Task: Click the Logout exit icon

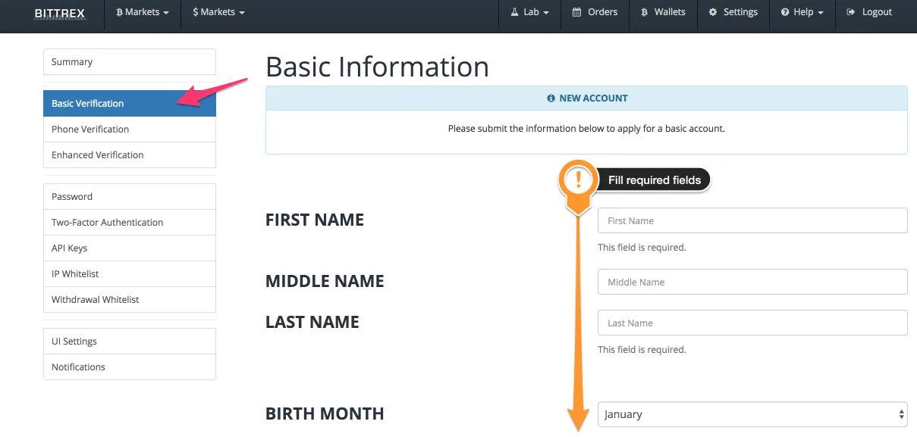Action: pyautogui.click(x=852, y=13)
